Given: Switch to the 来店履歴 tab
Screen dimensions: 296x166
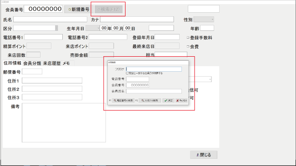Looking at the screenshot, I should click(52, 63).
